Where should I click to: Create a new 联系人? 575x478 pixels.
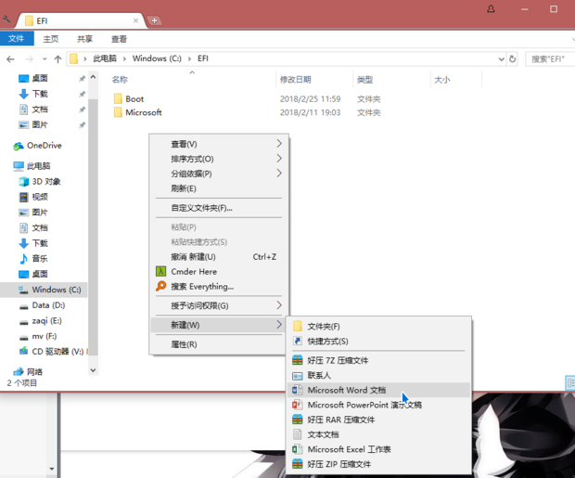pos(378,375)
